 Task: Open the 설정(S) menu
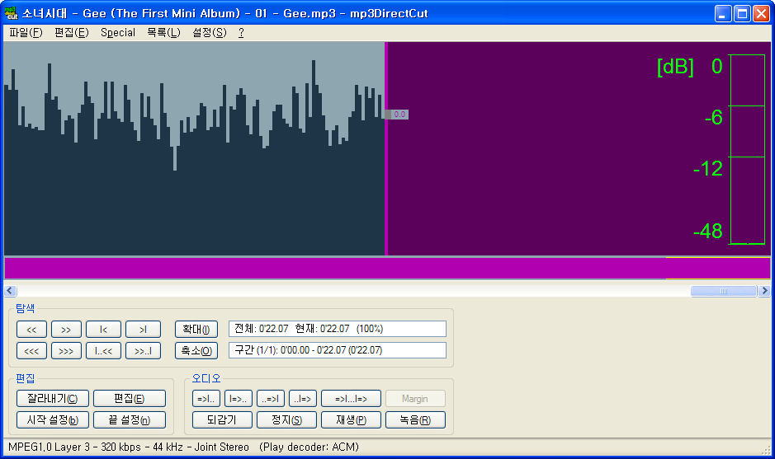point(210,33)
